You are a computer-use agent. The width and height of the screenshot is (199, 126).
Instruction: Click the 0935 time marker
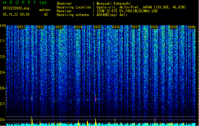coord(97,27)
